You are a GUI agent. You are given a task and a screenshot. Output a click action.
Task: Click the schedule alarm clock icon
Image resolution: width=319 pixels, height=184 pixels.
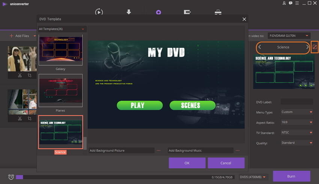point(11,177)
